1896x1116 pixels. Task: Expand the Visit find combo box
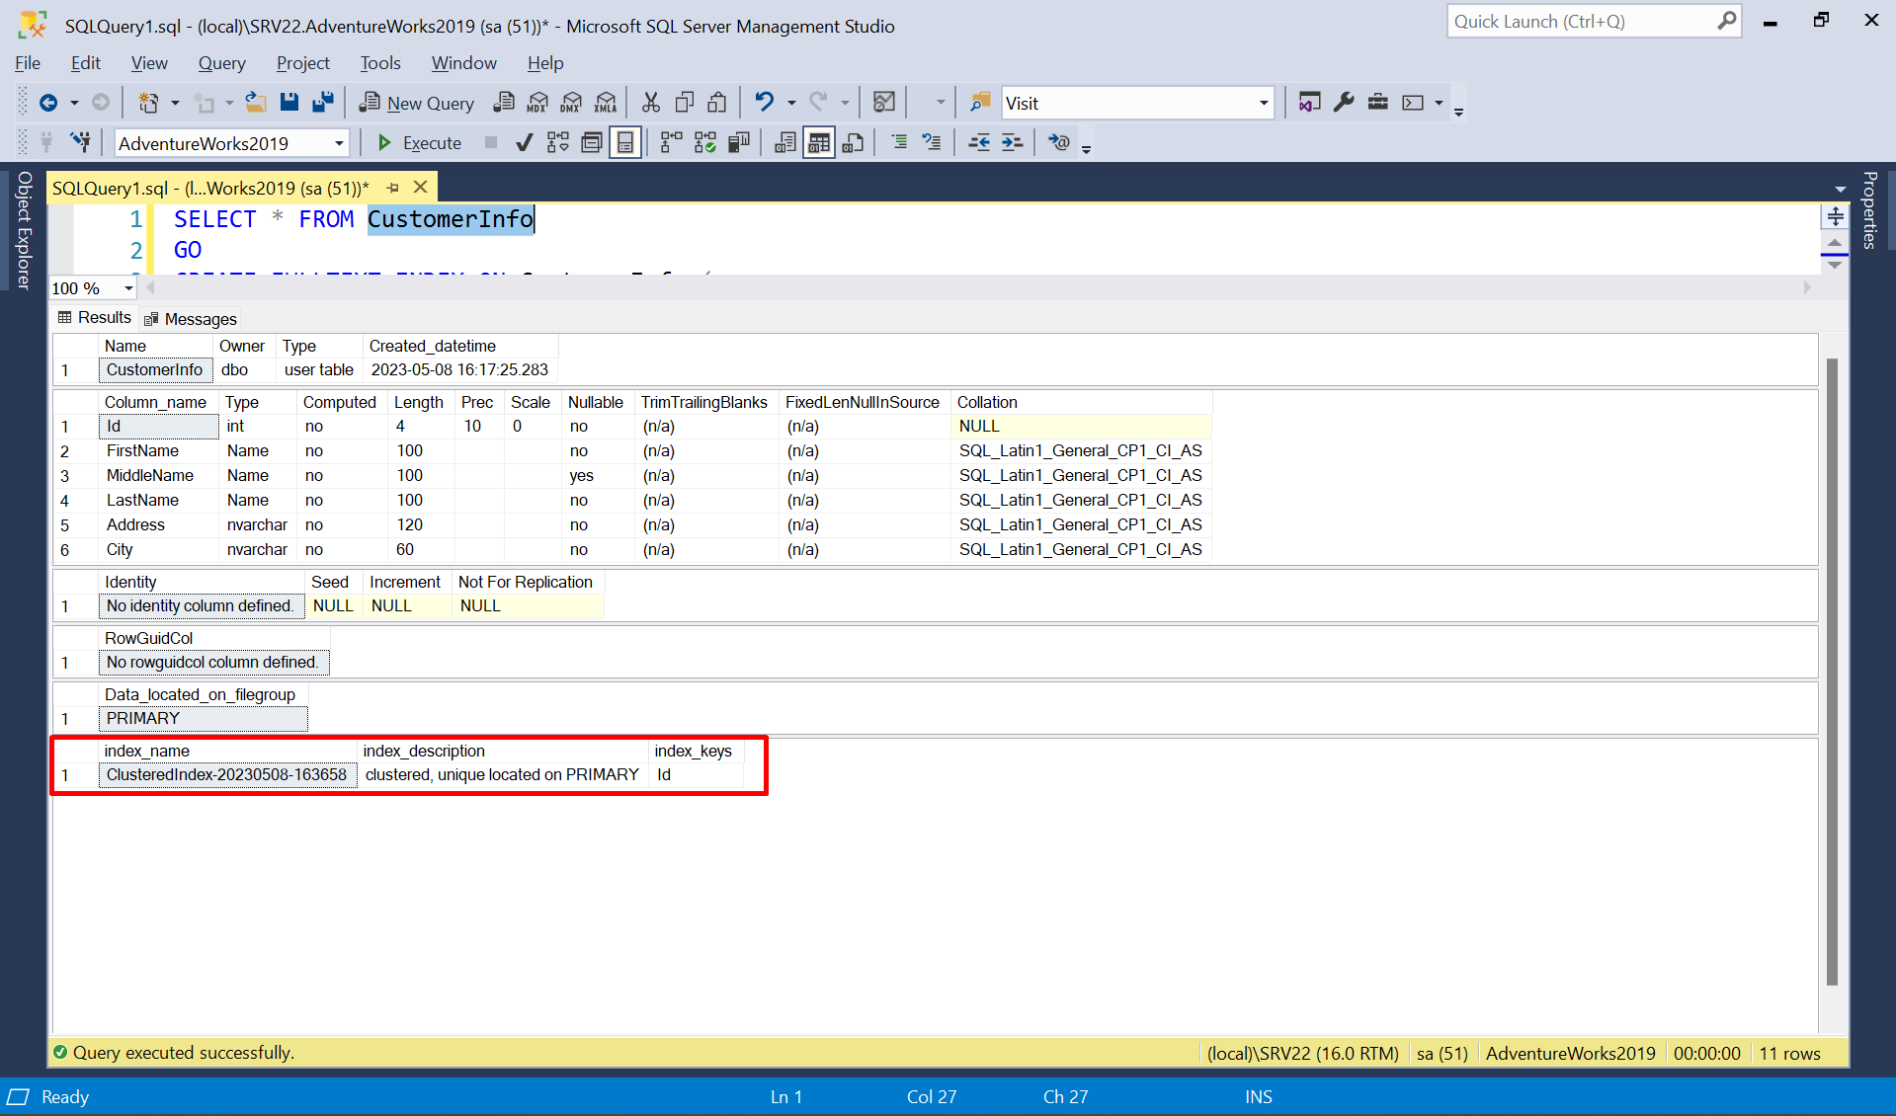(x=1263, y=103)
